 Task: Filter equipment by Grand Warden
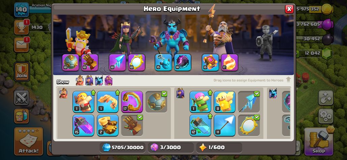point(108,81)
